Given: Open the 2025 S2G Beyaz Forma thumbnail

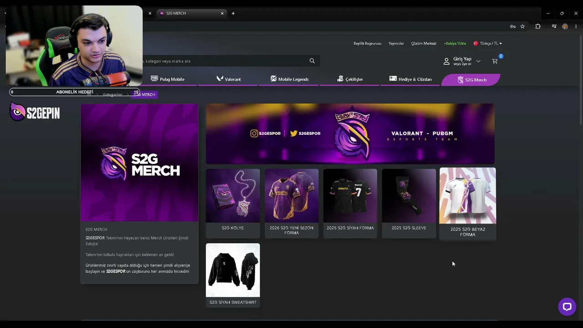Looking at the screenshot, I should [x=468, y=195].
